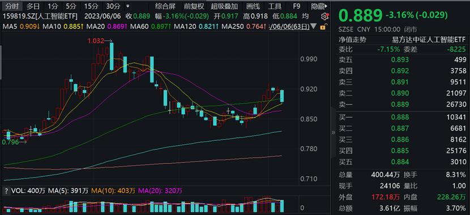Open F9 info button

(x=297, y=6)
